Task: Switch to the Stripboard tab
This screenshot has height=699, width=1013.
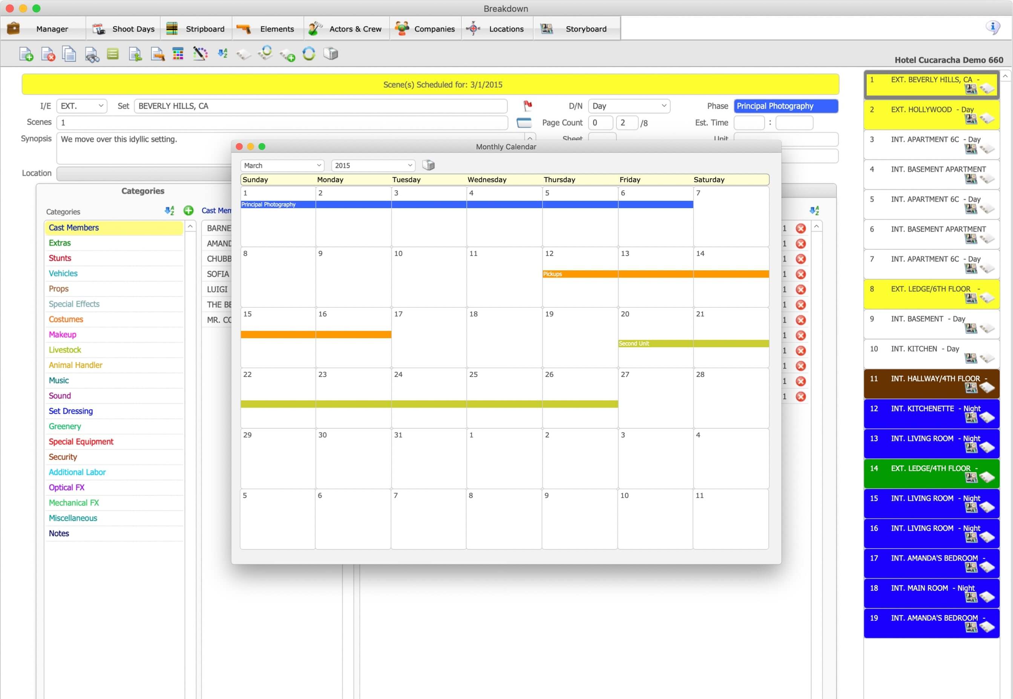Action: click(196, 28)
